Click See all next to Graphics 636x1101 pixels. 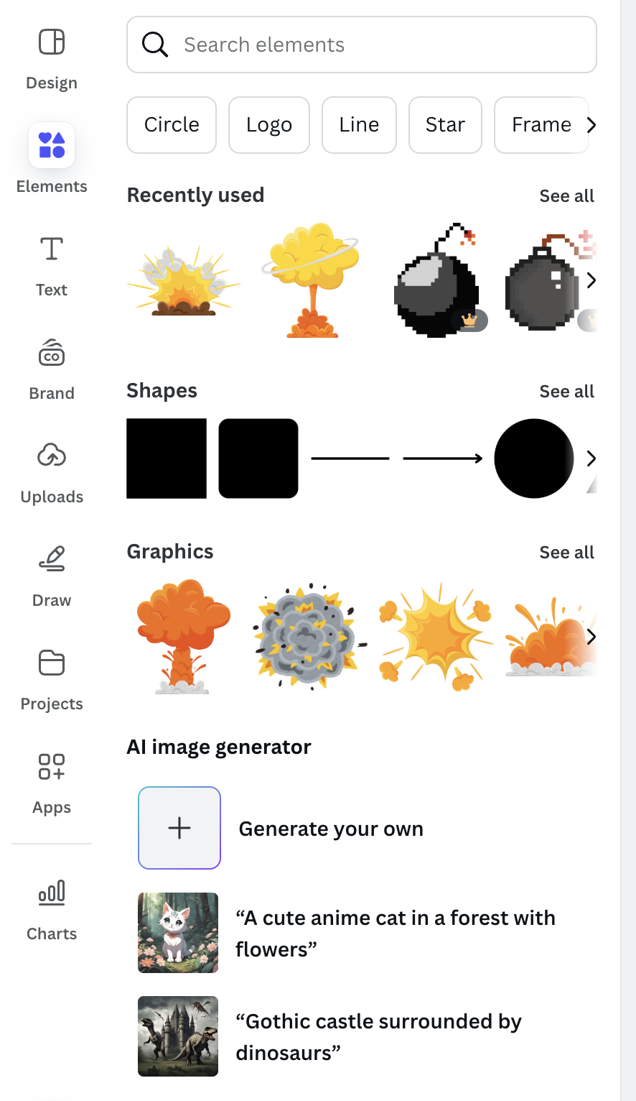(566, 553)
